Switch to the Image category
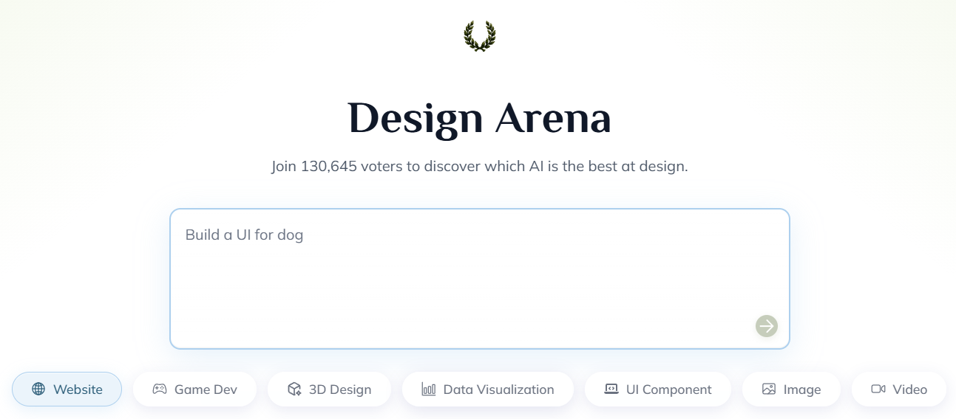Viewport: 956px width, 419px height. coord(802,389)
